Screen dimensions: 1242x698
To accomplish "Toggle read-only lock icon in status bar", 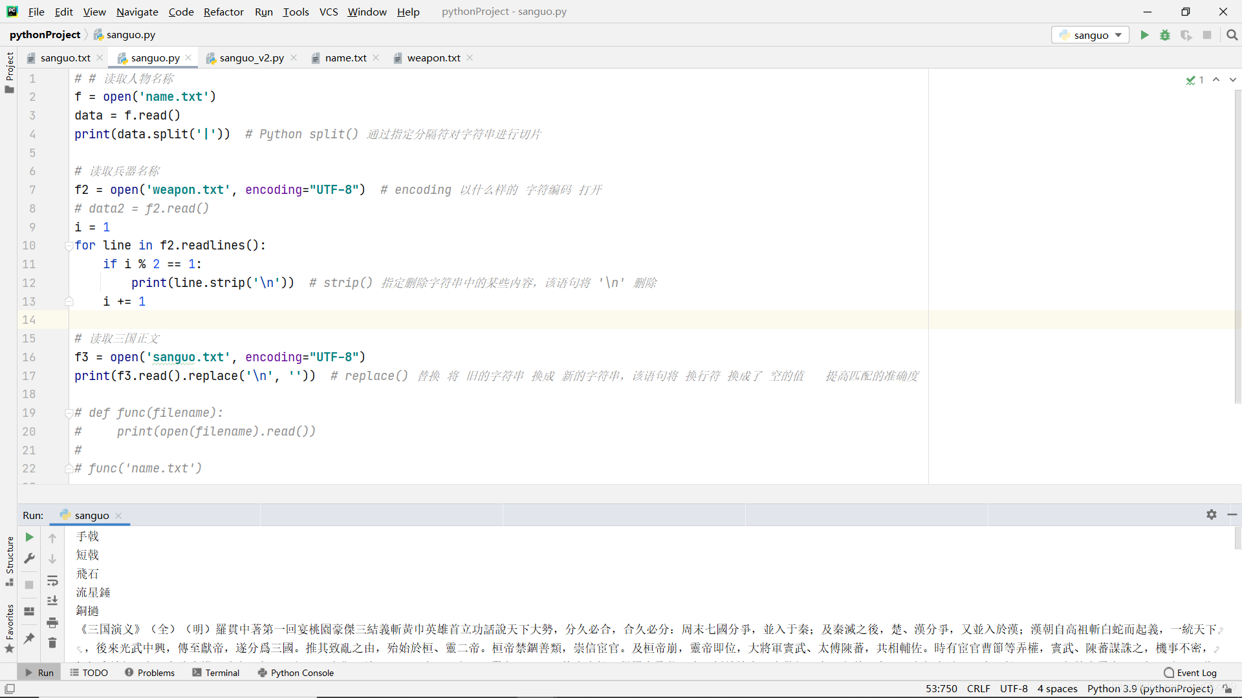I will click(x=1227, y=689).
